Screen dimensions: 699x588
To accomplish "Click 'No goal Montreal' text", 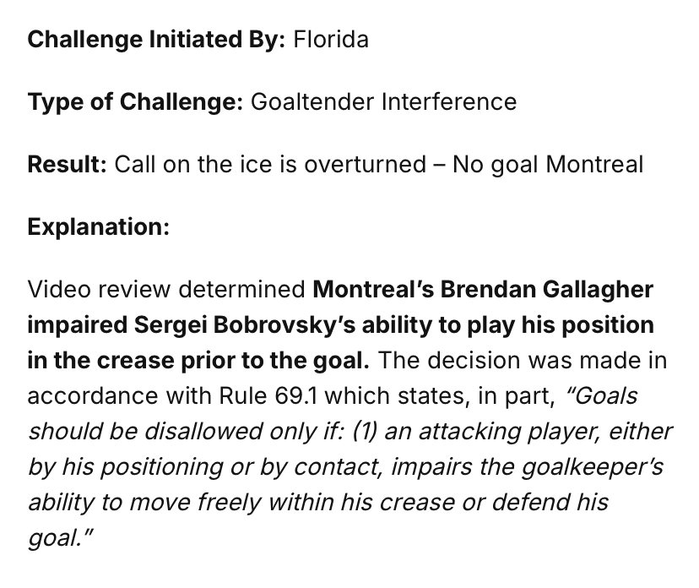I will point(548,164).
